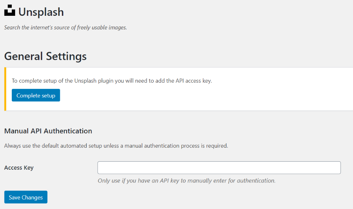Click the 'Only use if you have an API key' hint

pos(186,181)
